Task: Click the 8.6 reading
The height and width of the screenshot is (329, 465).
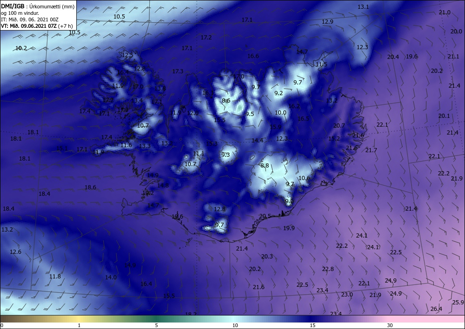Action: (226, 101)
